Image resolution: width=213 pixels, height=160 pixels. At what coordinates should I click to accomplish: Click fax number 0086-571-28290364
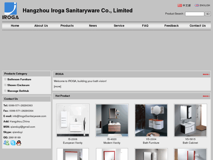(21, 111)
